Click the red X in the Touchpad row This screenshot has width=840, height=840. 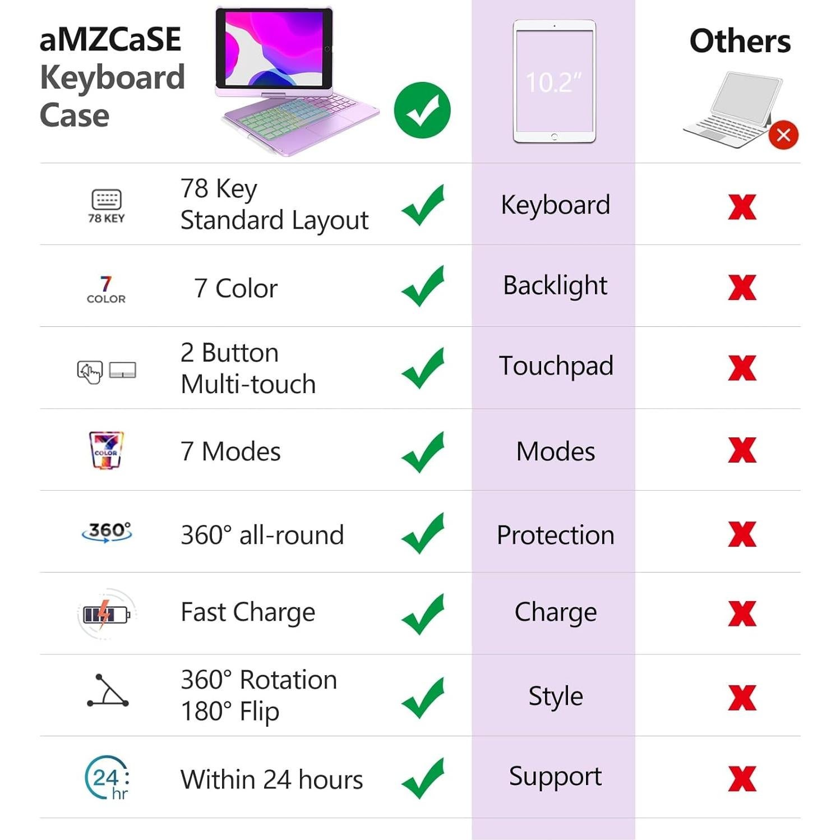pyautogui.click(x=742, y=368)
